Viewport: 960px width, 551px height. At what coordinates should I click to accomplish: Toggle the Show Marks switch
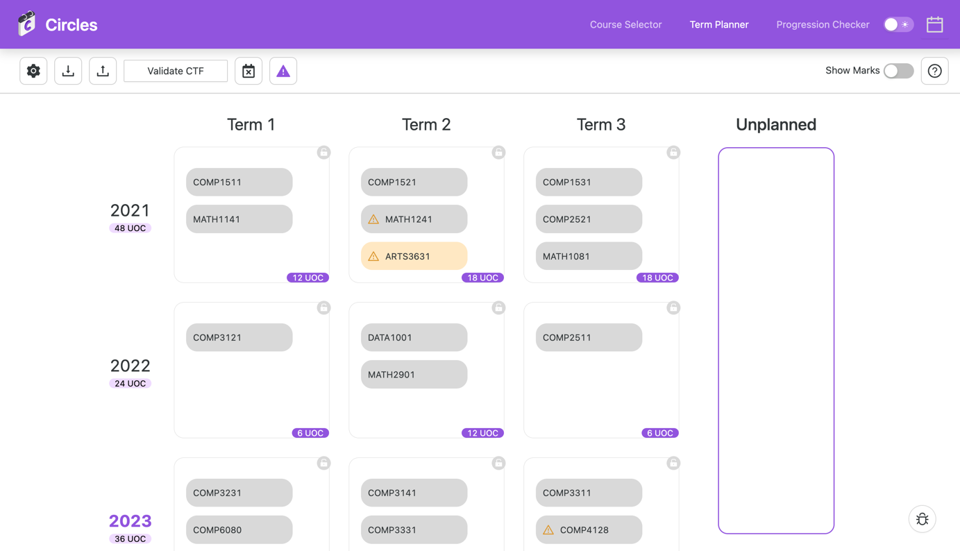click(x=898, y=71)
